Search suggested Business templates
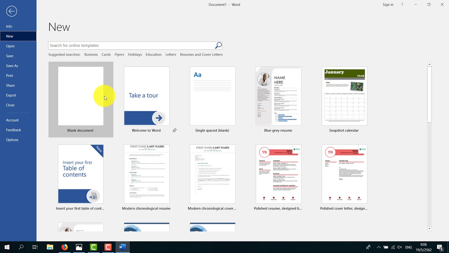Screen dimensions: 449x253 91,54
